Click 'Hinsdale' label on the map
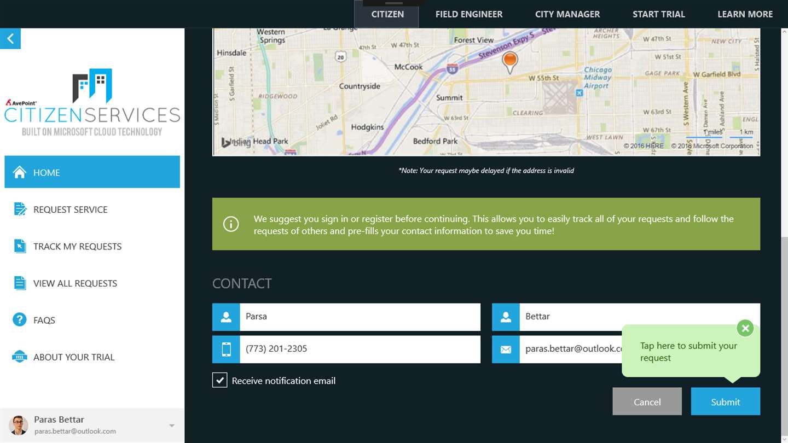The height and width of the screenshot is (443, 788). pyautogui.click(x=231, y=53)
